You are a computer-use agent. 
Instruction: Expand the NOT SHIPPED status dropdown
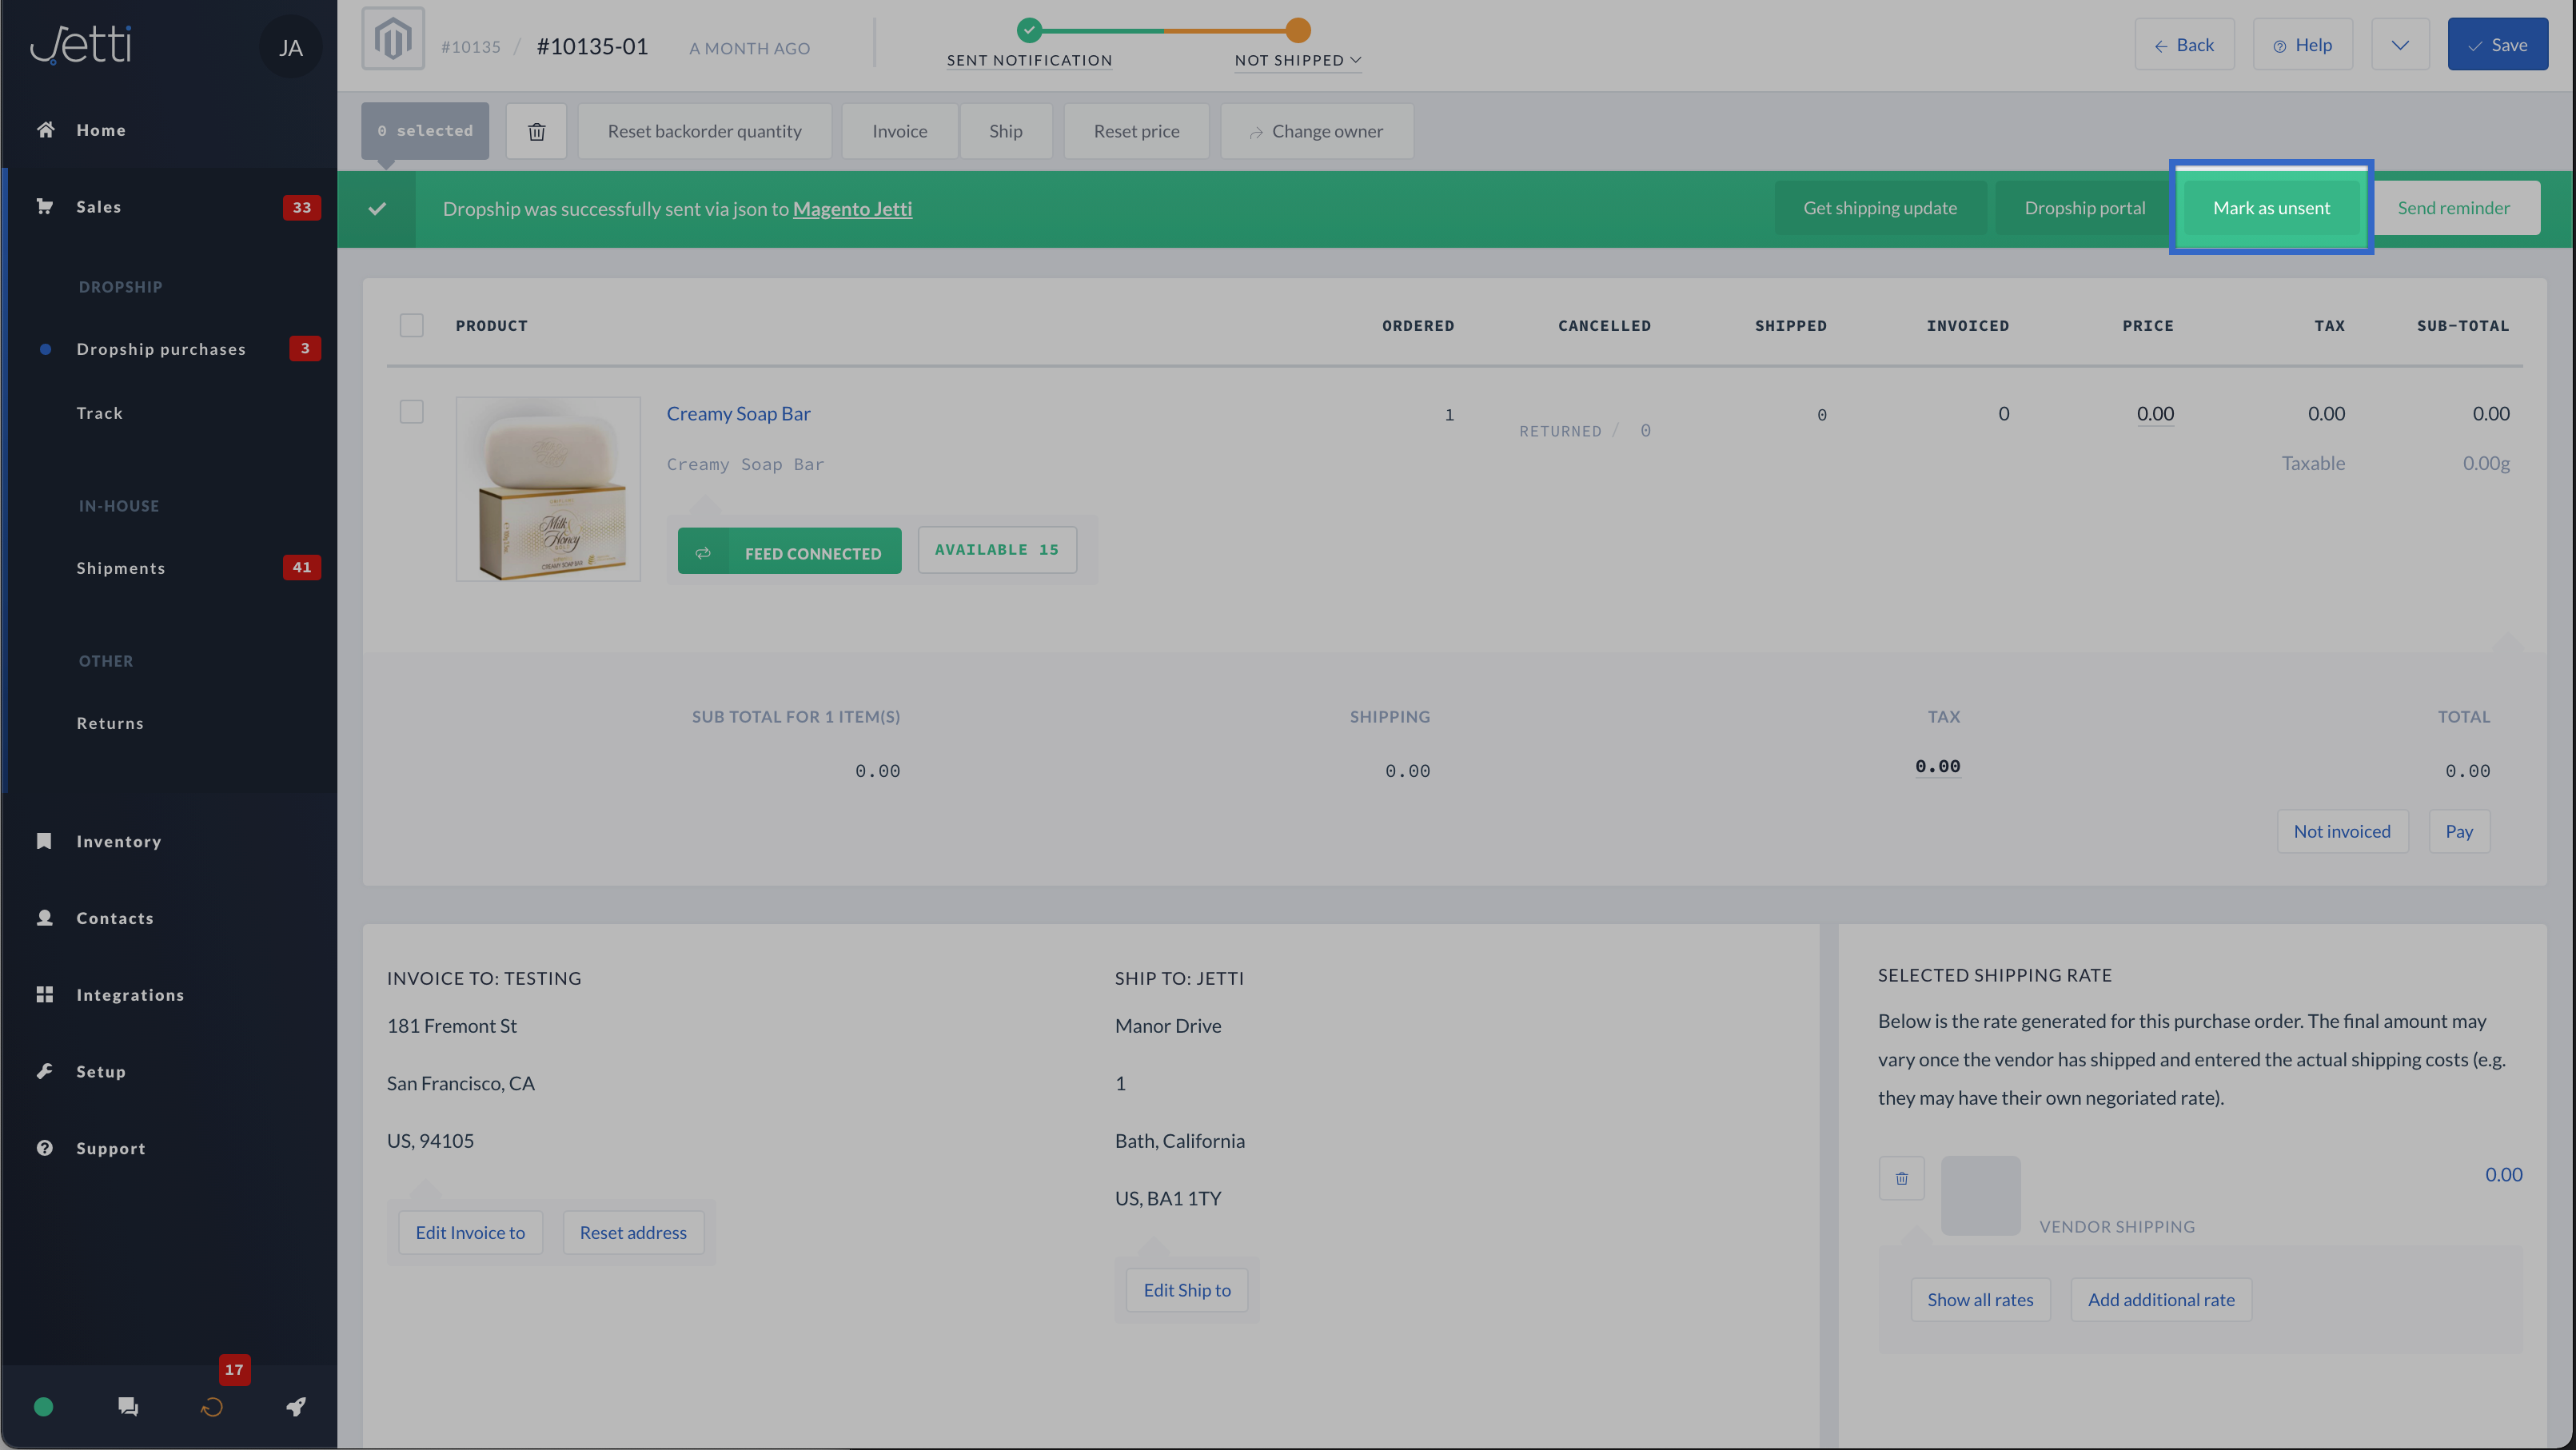pos(1297,60)
